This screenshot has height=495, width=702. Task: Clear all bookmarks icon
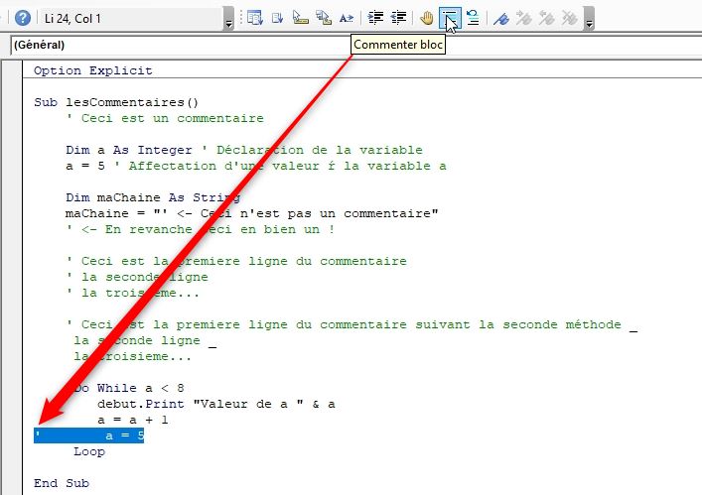pos(569,18)
